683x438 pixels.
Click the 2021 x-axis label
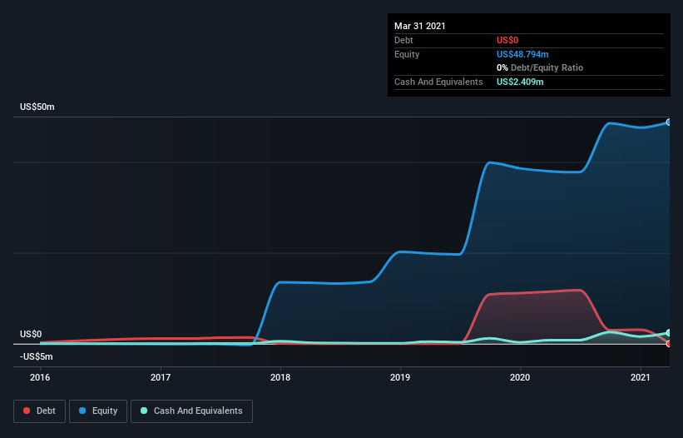[641, 377]
